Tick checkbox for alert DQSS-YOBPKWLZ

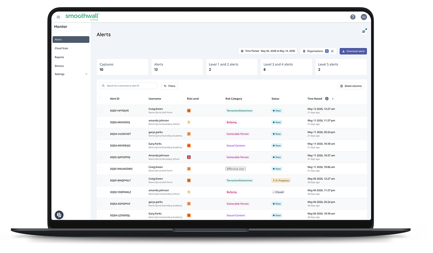point(100,192)
